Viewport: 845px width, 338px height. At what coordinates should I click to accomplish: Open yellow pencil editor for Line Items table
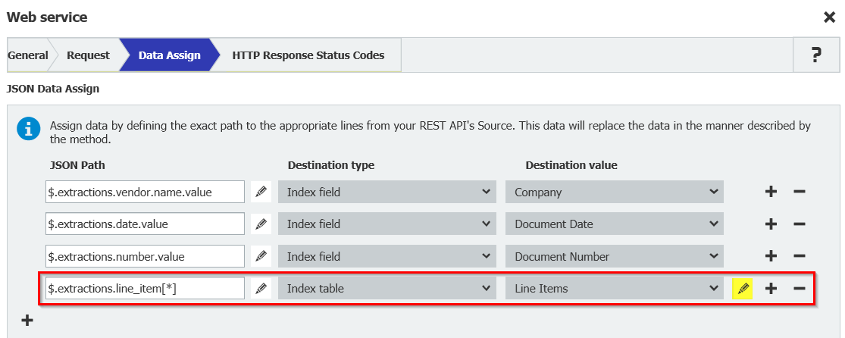(x=743, y=289)
